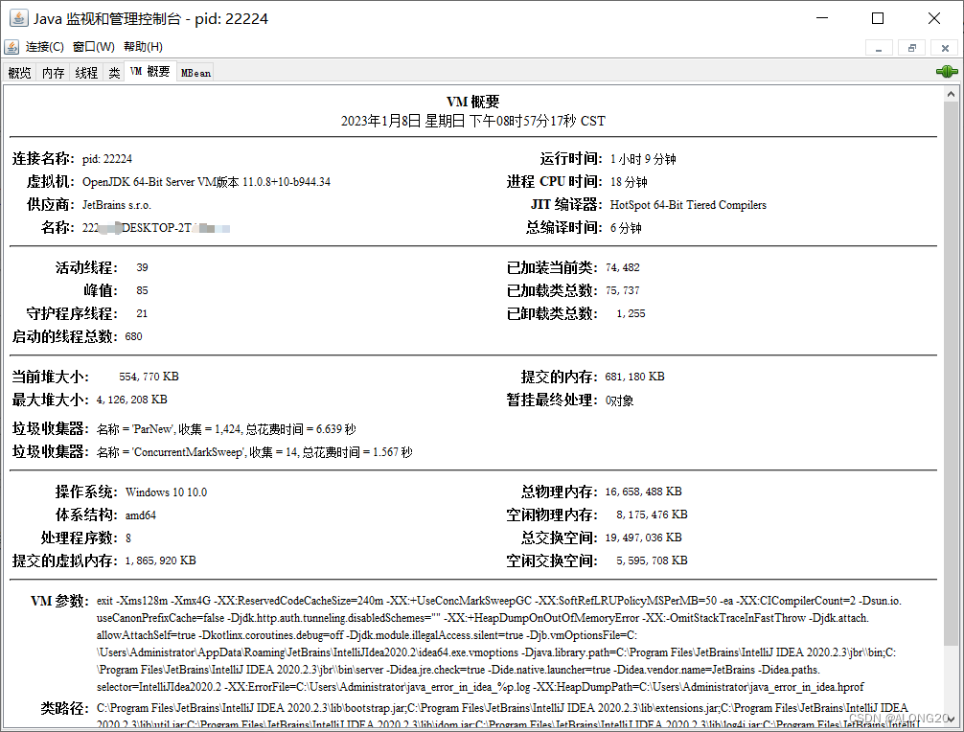Viewport: 964px width, 732px height.
Task: Open the 窗口(W) menu
Action: [94, 47]
